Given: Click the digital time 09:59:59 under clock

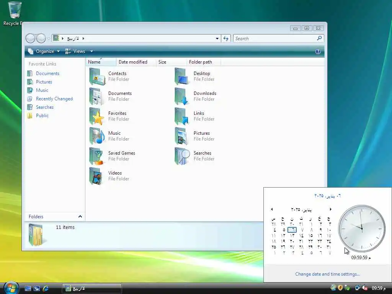Looking at the screenshot, I should (361, 258).
